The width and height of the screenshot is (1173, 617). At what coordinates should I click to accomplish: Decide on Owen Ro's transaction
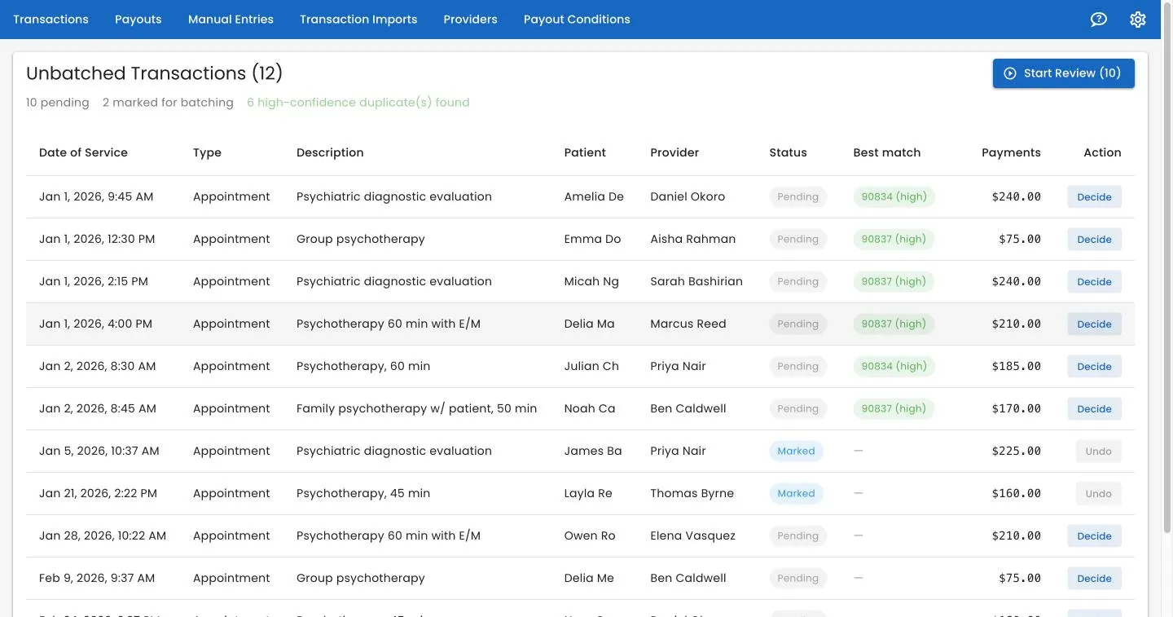tap(1094, 536)
